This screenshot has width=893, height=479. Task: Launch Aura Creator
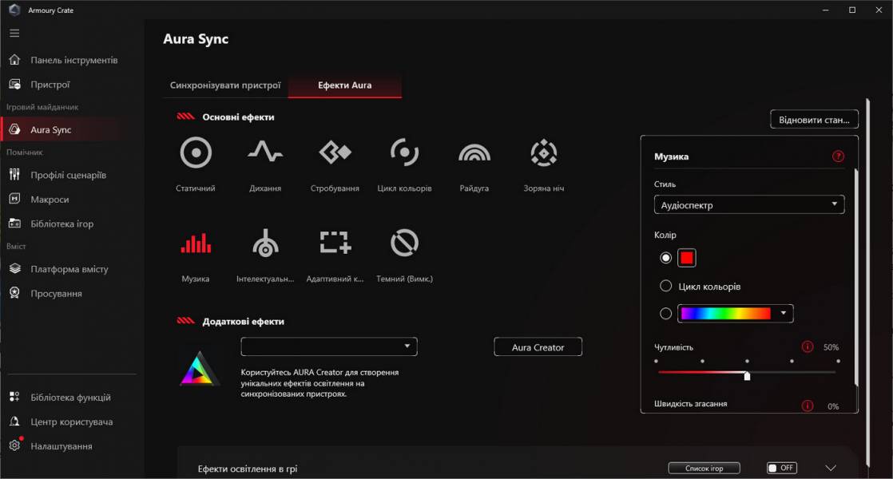pyautogui.click(x=538, y=346)
